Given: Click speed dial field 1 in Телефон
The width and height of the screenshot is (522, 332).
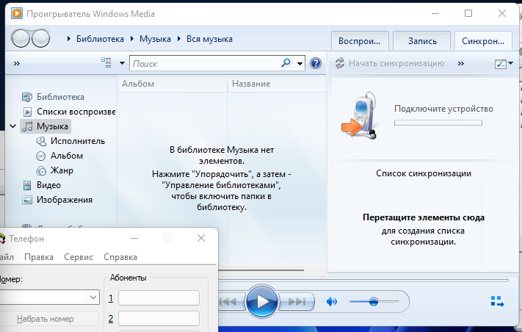Looking at the screenshot, I should click(159, 297).
